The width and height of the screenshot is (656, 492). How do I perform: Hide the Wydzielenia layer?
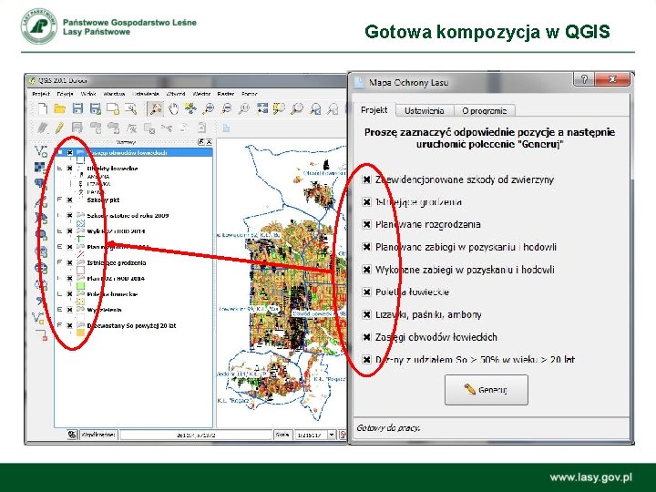pos(70,310)
